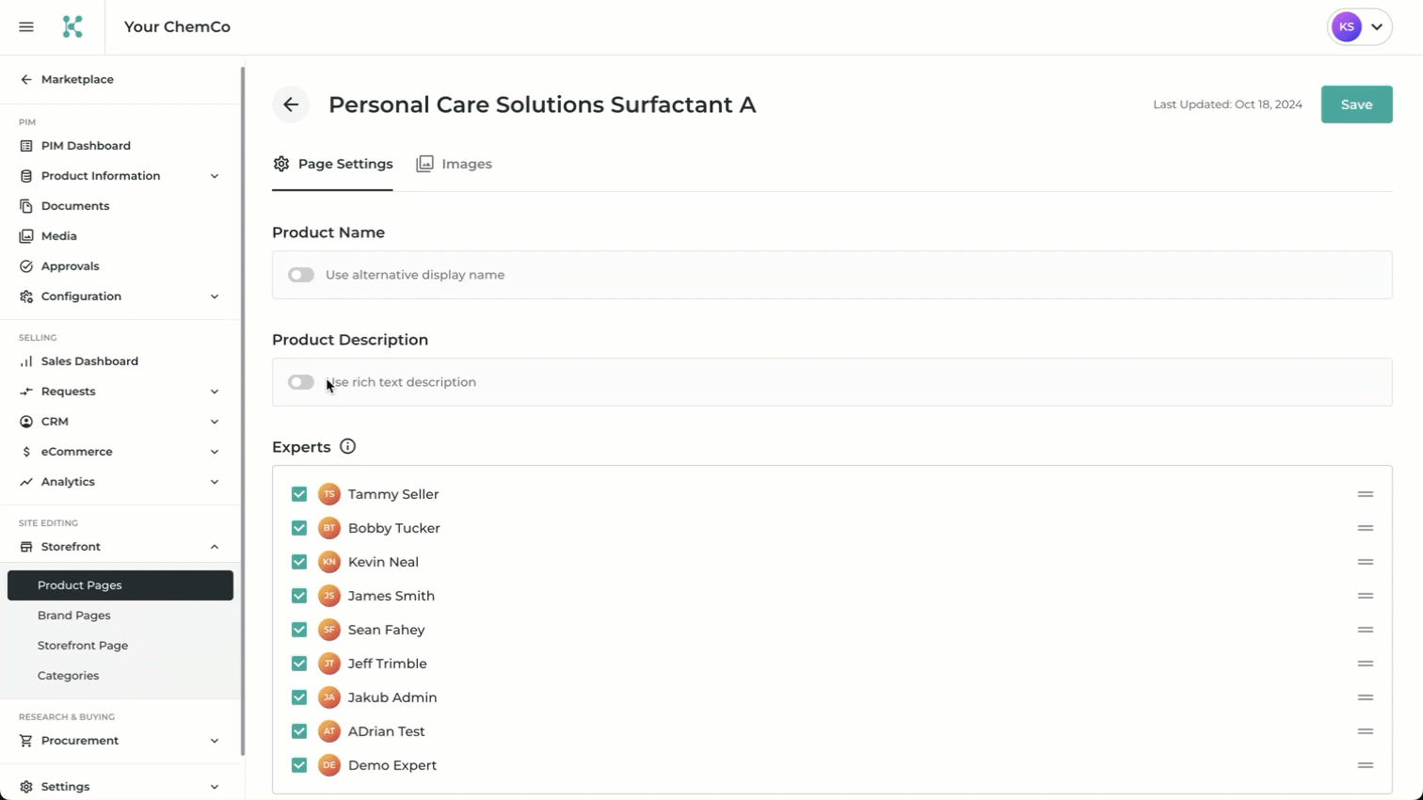Image resolution: width=1423 pixels, height=800 pixels.
Task: Click drag handle icon for Tammy Seller
Action: (1366, 494)
